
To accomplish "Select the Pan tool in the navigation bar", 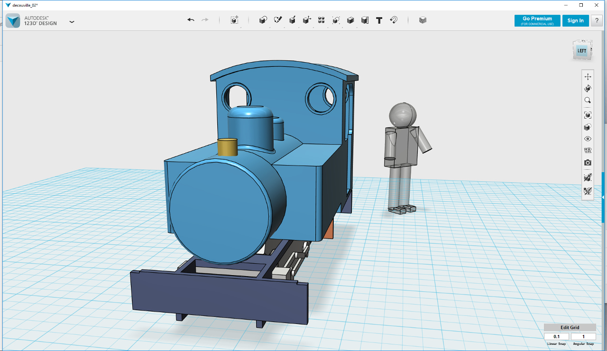I will 588,76.
